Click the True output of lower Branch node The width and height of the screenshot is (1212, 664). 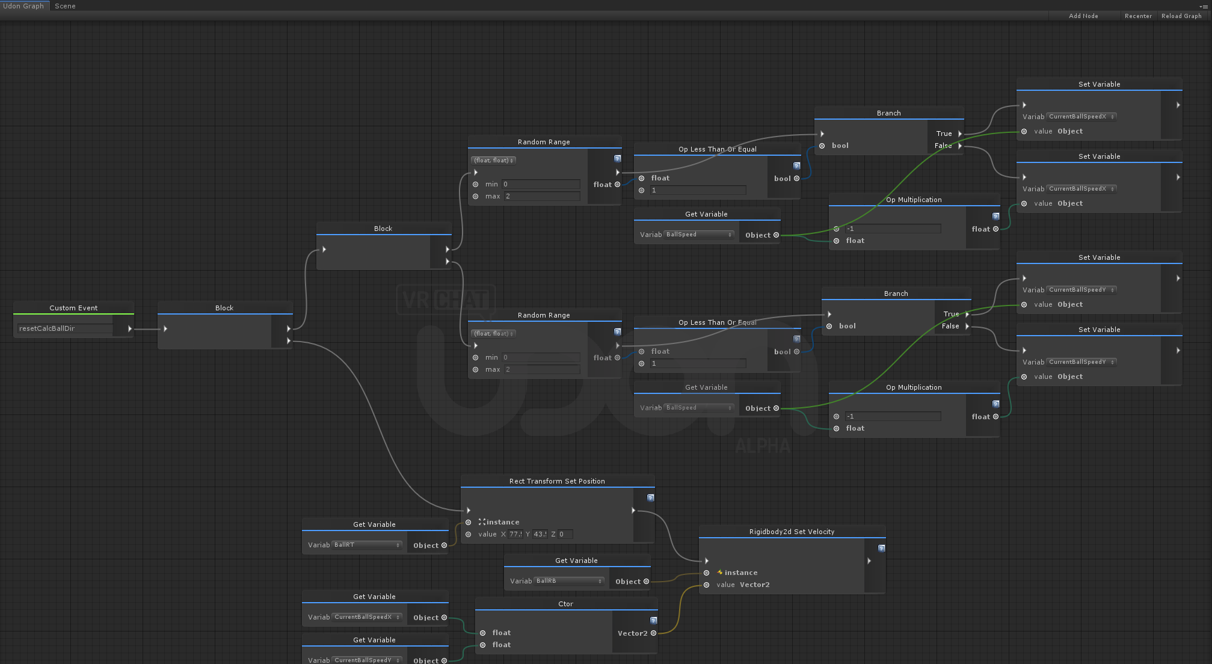967,314
